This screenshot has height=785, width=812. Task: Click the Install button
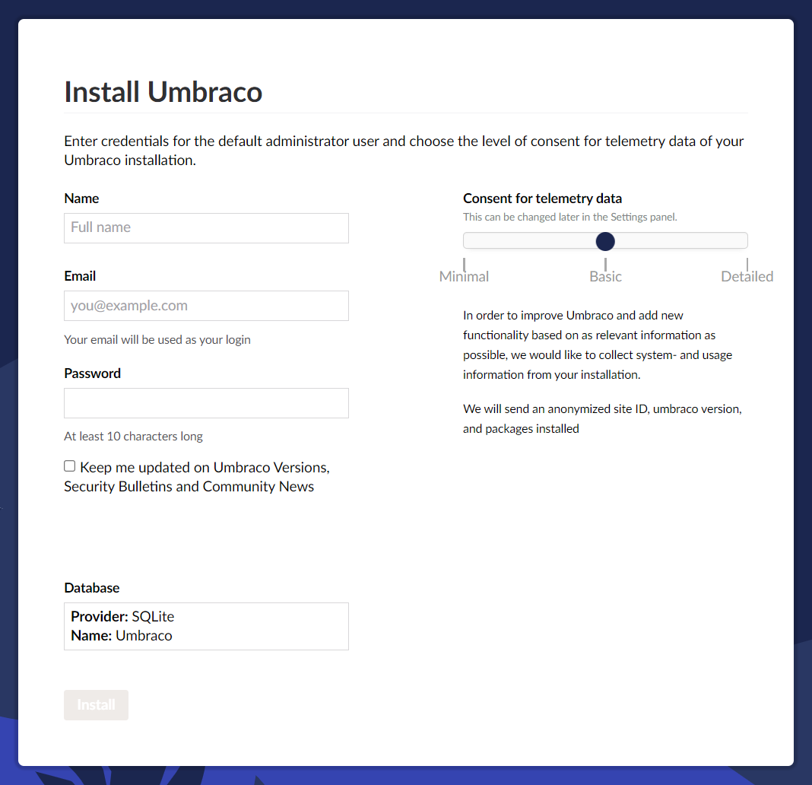coord(97,704)
